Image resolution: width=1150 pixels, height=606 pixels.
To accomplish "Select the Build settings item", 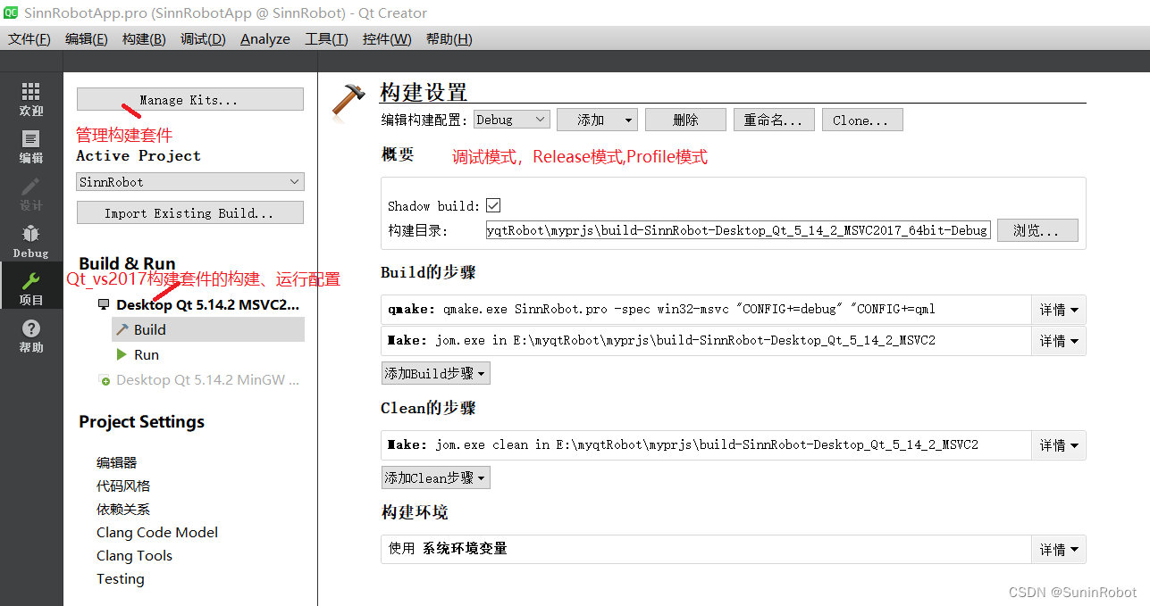I will [208, 329].
